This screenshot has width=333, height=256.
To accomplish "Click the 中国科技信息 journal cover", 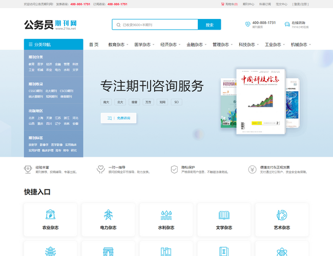I will (x=261, y=101).
